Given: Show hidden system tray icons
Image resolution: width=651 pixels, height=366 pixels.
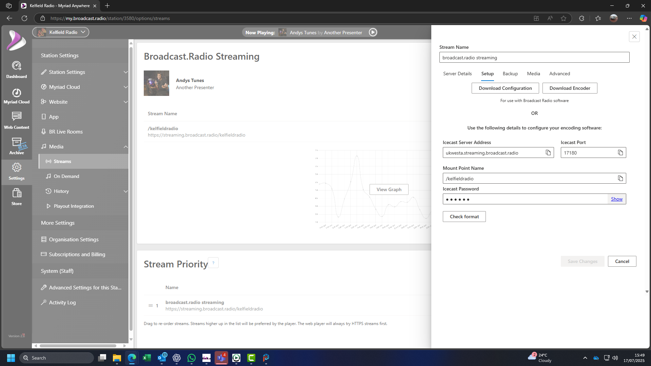Looking at the screenshot, I should [585, 358].
